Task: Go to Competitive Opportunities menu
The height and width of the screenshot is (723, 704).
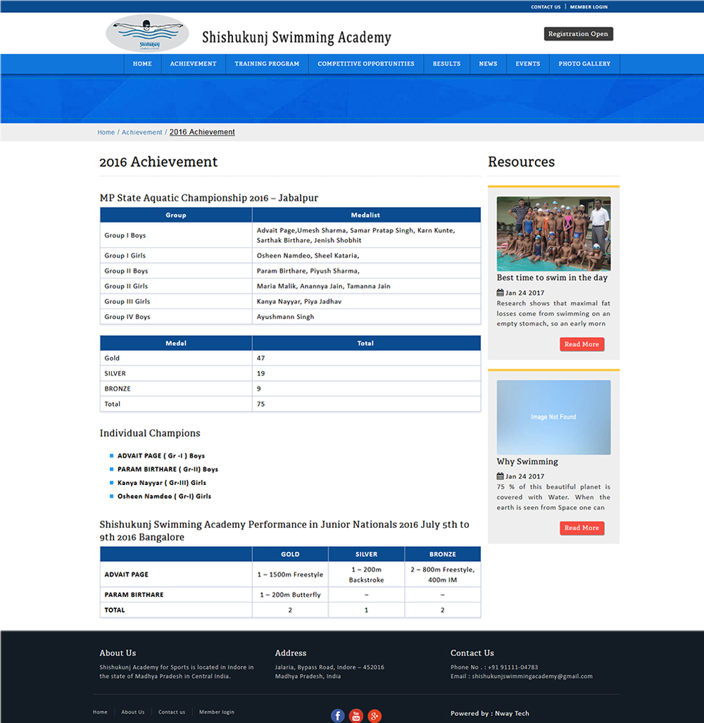Action: point(365,64)
